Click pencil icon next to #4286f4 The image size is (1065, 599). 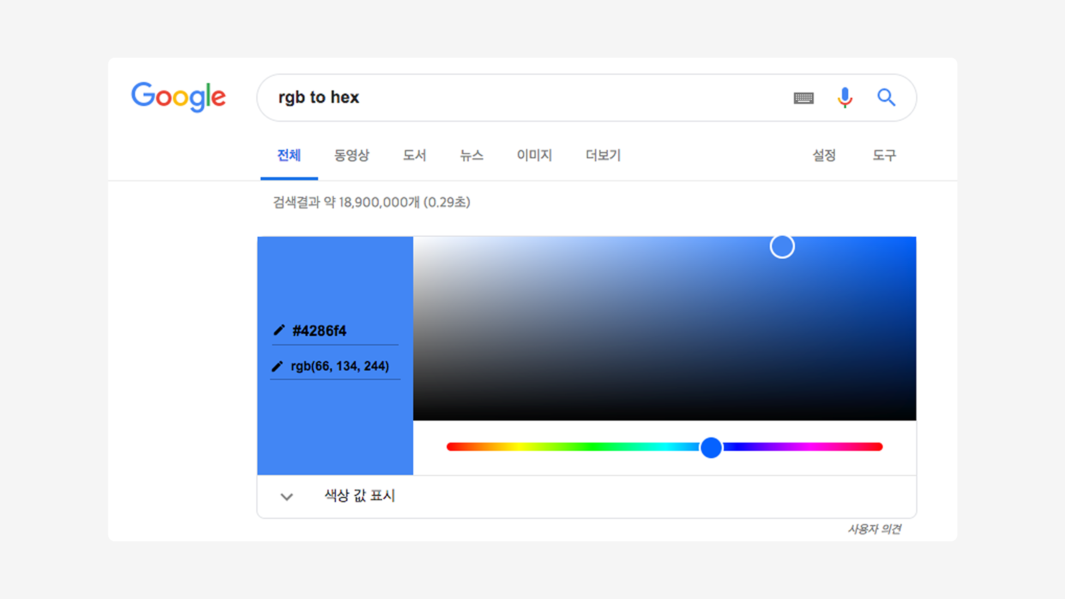point(279,330)
